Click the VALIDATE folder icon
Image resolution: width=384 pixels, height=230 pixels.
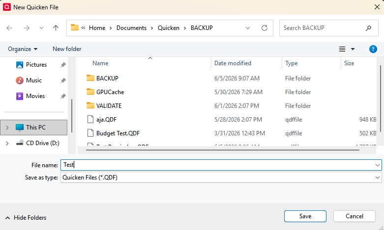point(90,105)
